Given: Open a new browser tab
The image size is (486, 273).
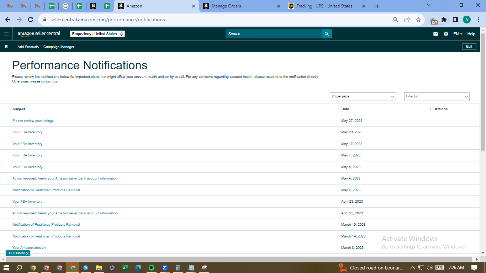Looking at the screenshot, I should [x=377, y=6].
